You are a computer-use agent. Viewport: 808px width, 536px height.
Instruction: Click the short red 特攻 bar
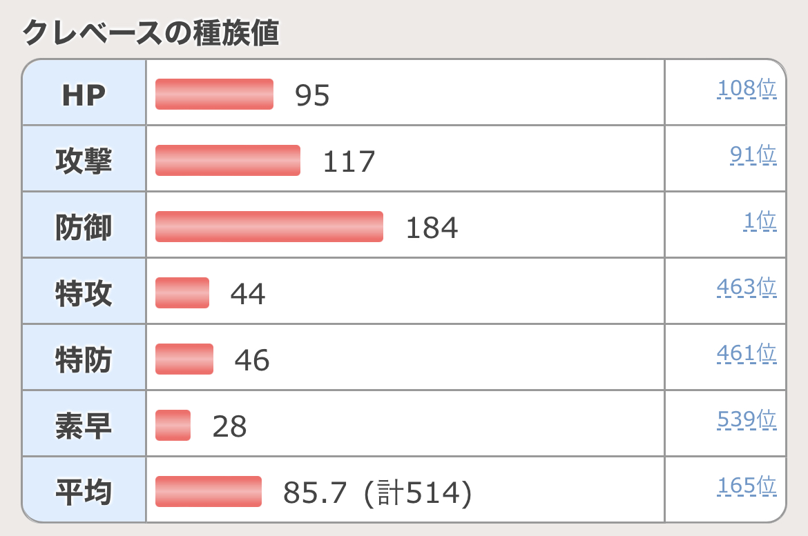[182, 293]
